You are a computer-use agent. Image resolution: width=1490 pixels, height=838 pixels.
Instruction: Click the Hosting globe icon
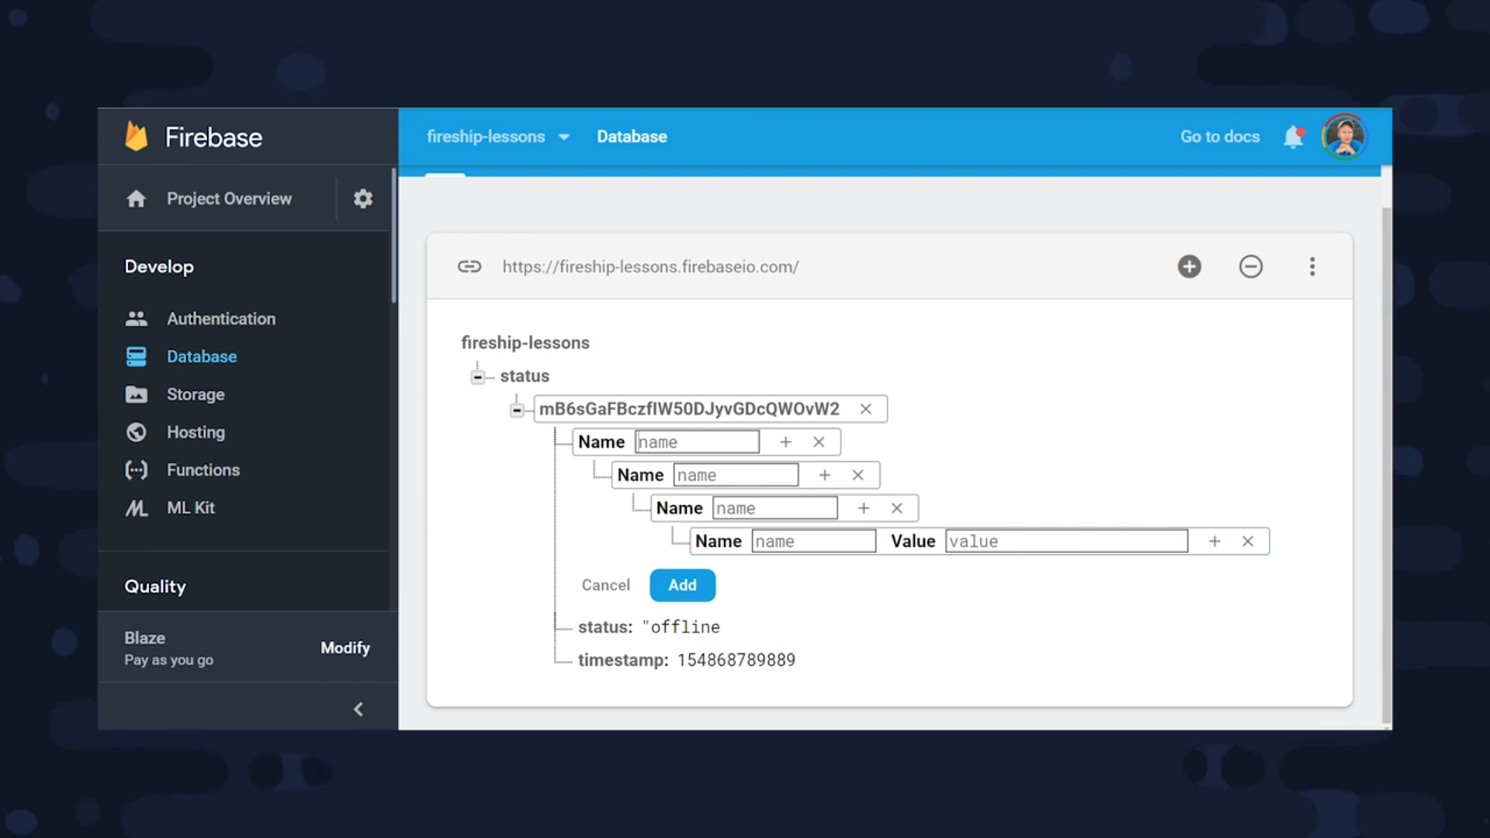tap(137, 432)
